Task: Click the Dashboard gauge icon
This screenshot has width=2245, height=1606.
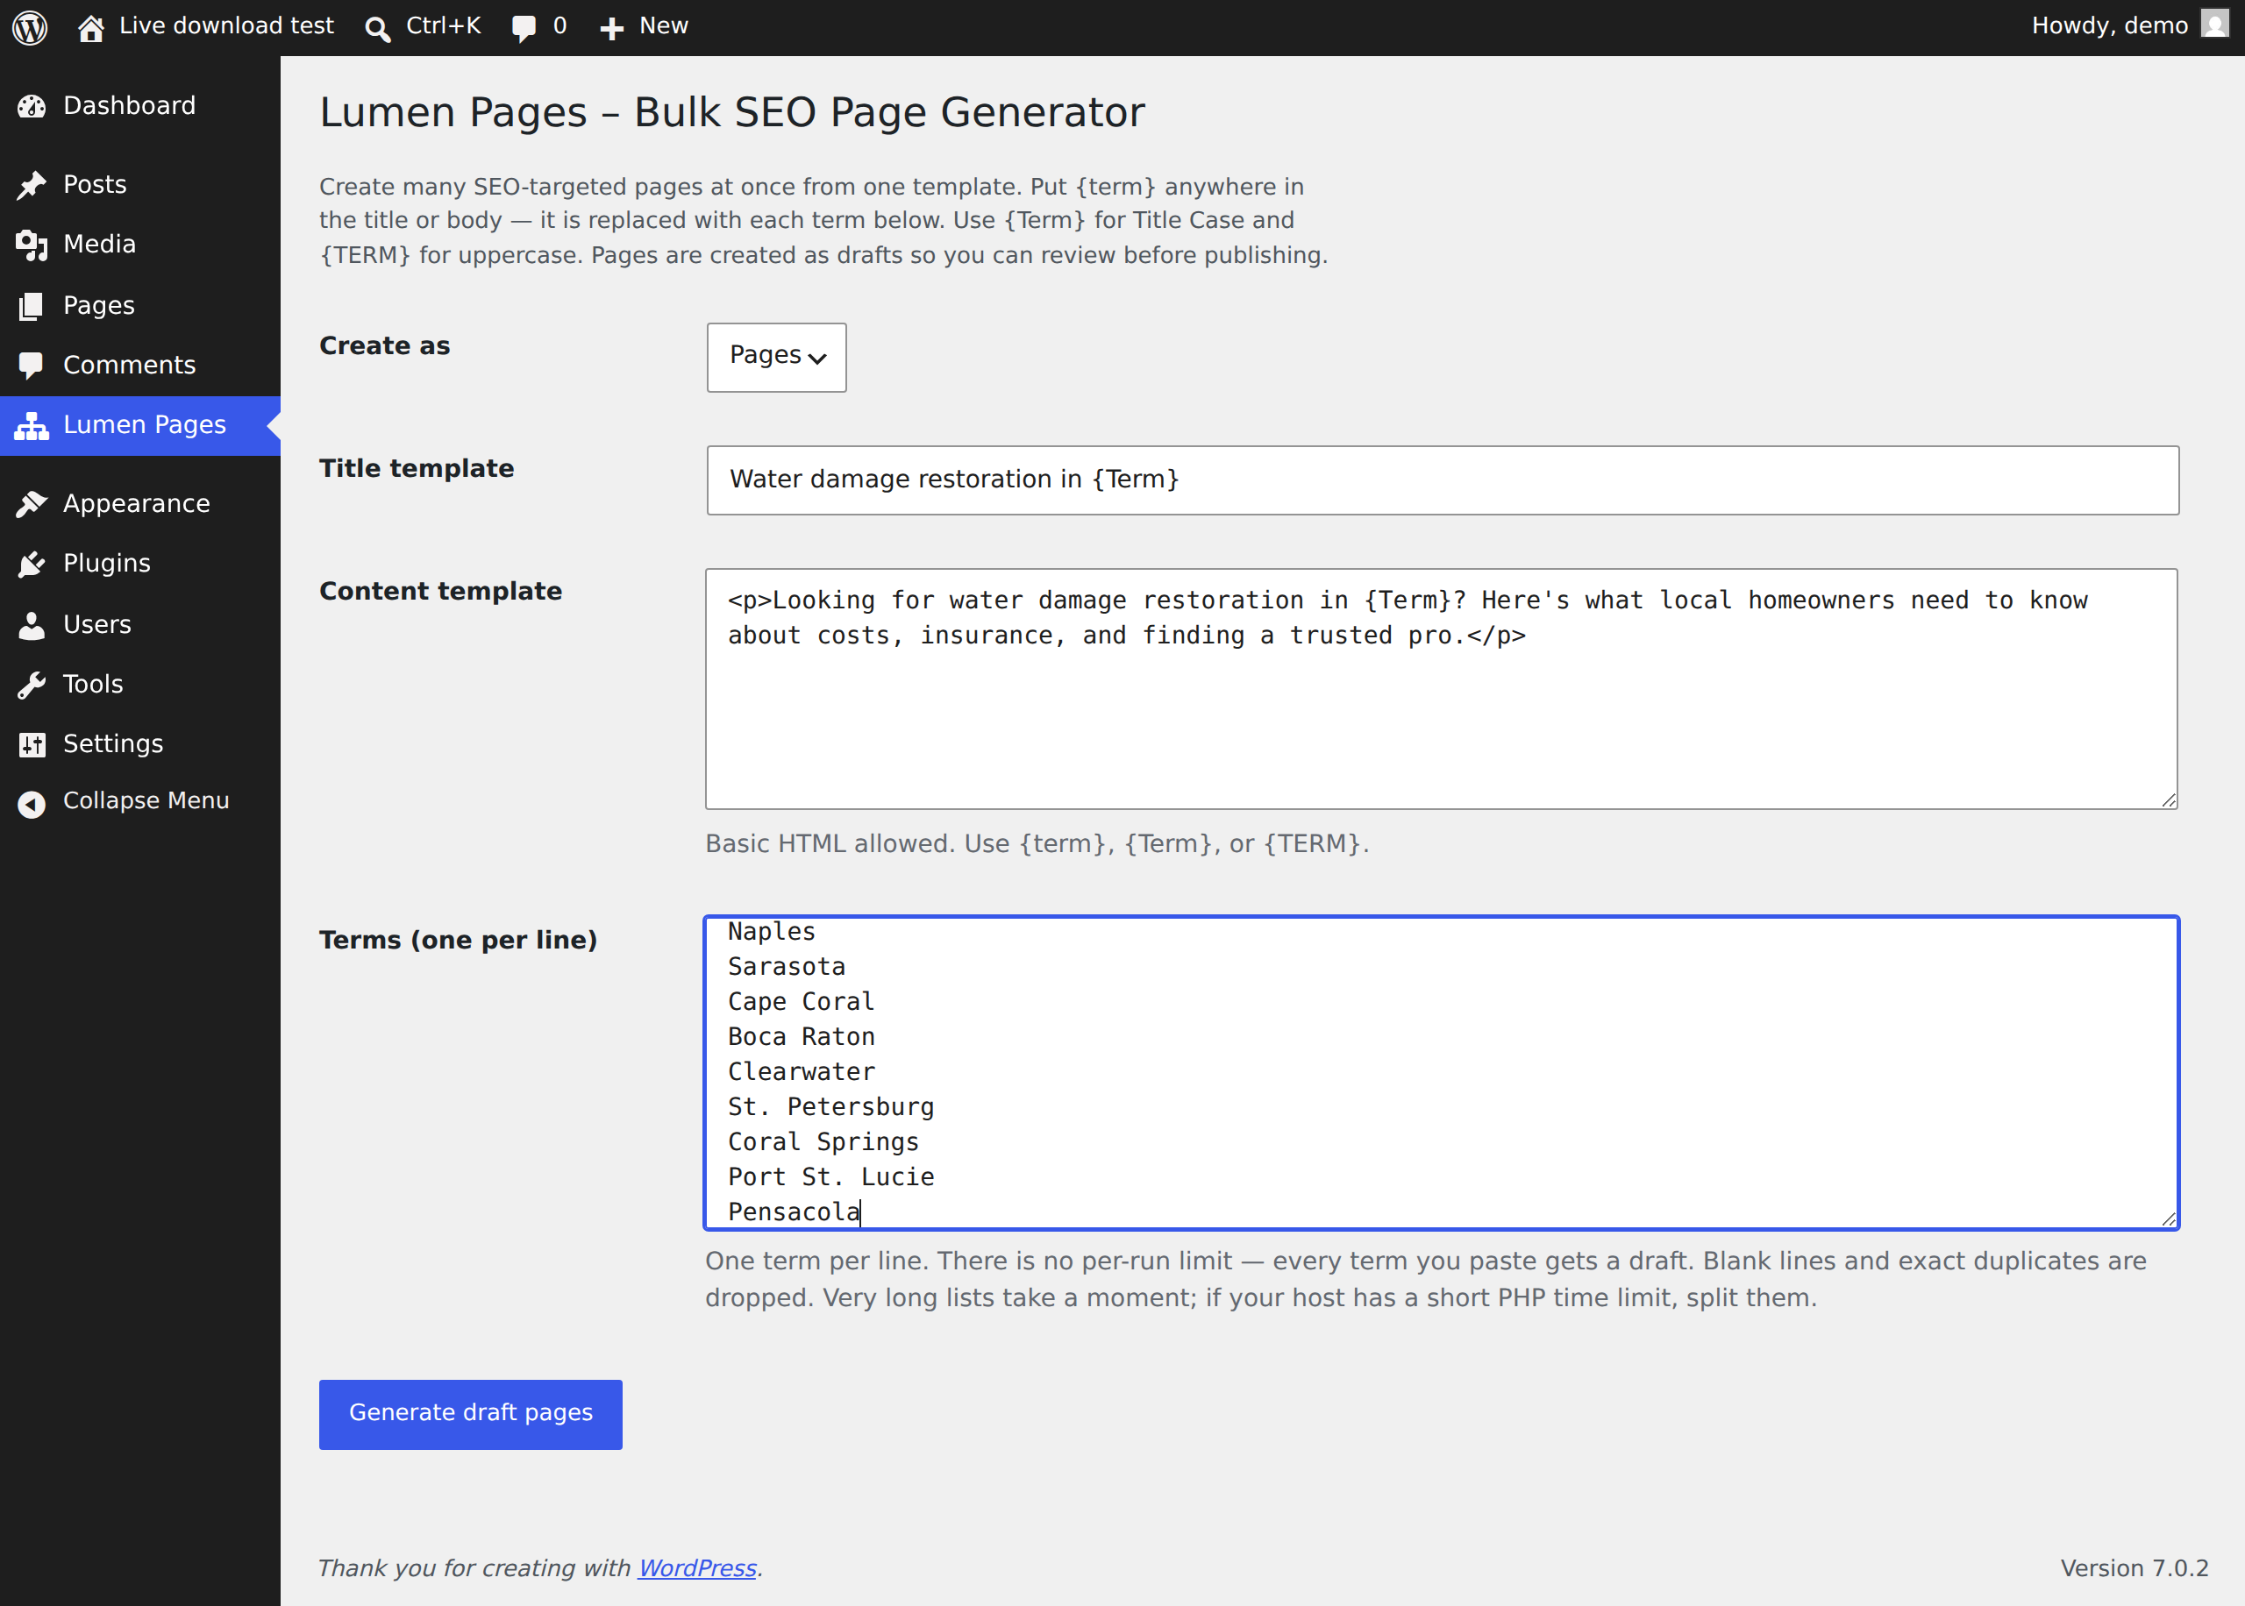Action: coord(32,106)
